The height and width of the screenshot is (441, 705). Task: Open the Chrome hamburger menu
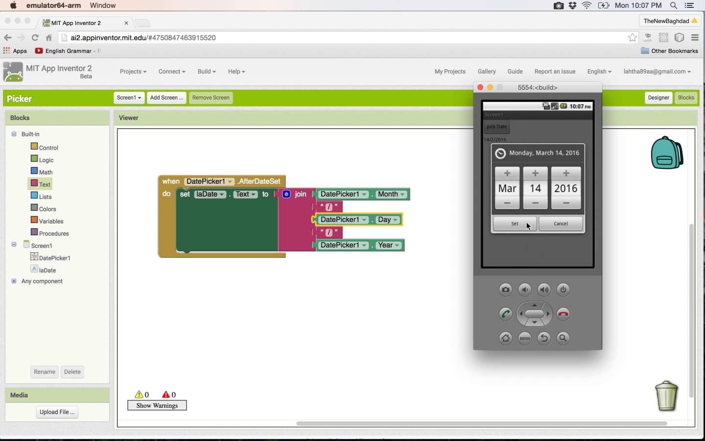pos(695,38)
